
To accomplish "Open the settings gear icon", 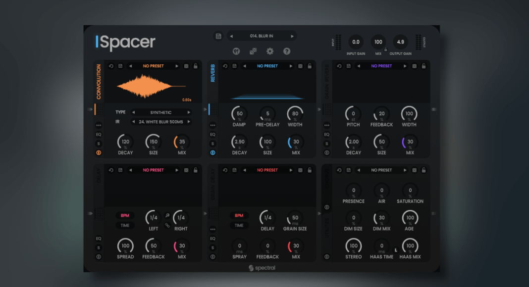I will (x=270, y=51).
